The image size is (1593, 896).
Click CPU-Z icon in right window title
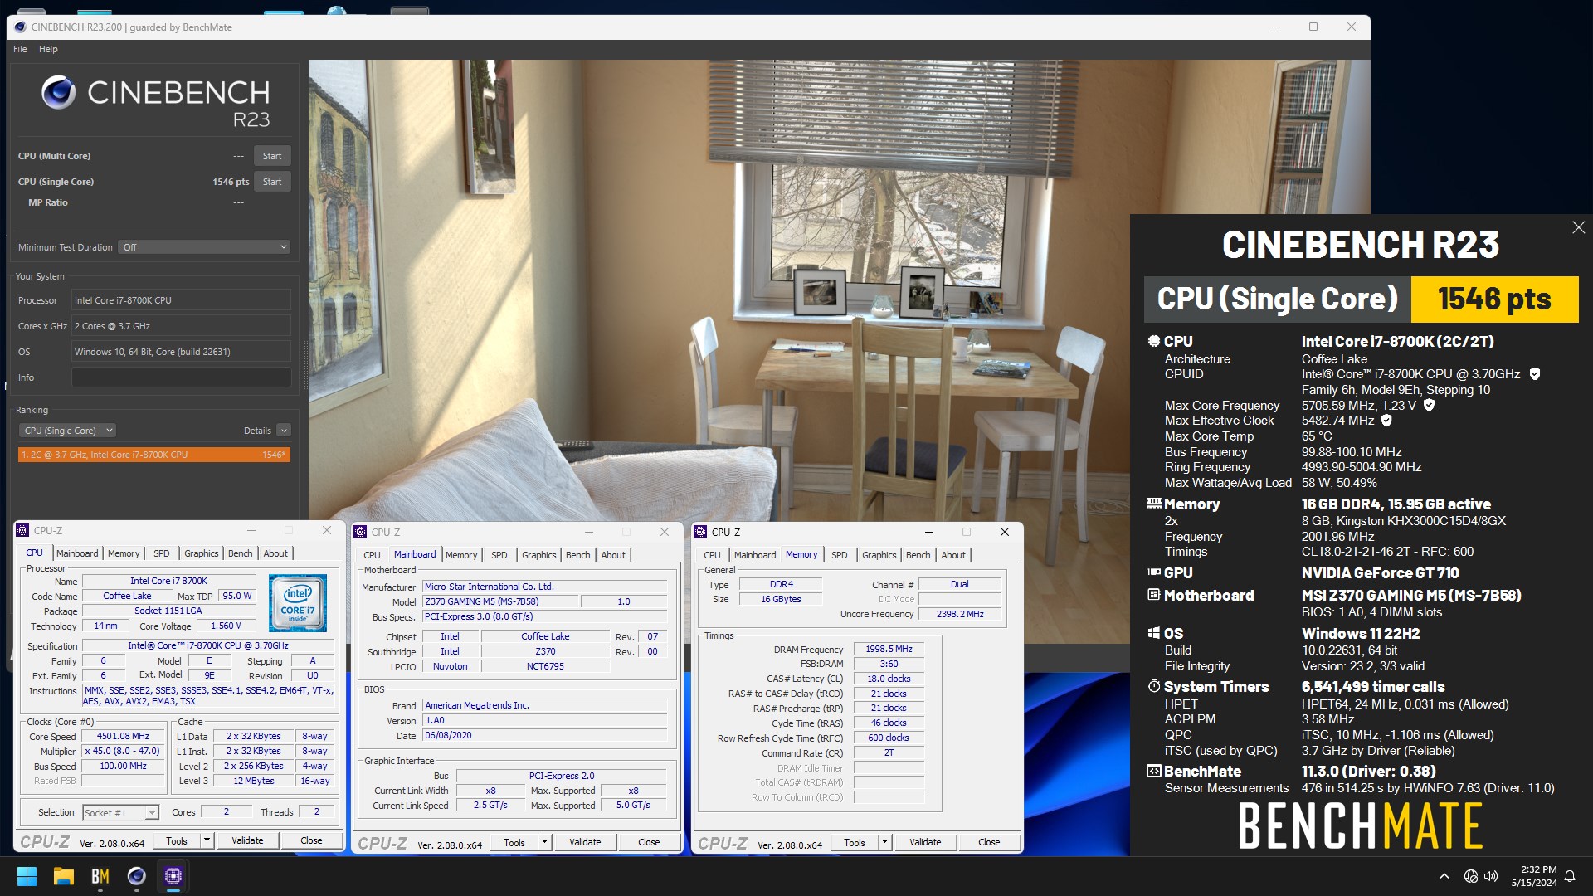(x=700, y=532)
